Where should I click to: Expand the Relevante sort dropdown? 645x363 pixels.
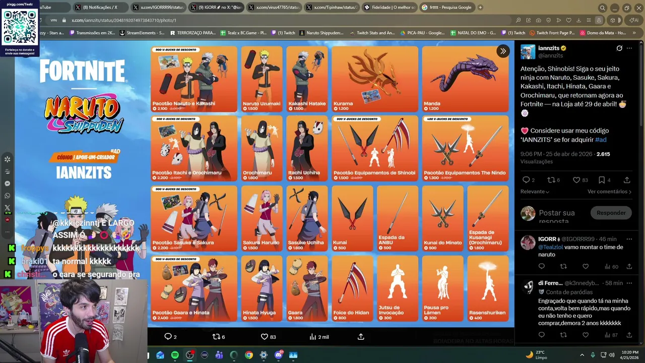point(535,192)
